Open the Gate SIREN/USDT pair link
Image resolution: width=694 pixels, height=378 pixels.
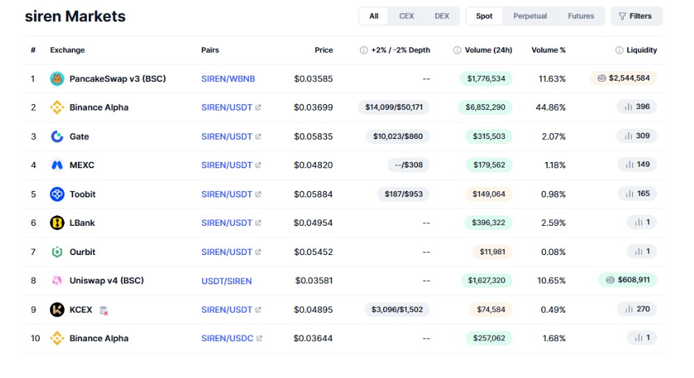(x=227, y=136)
